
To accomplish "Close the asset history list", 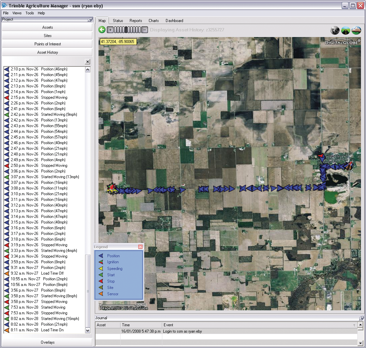I will [x=87, y=62].
